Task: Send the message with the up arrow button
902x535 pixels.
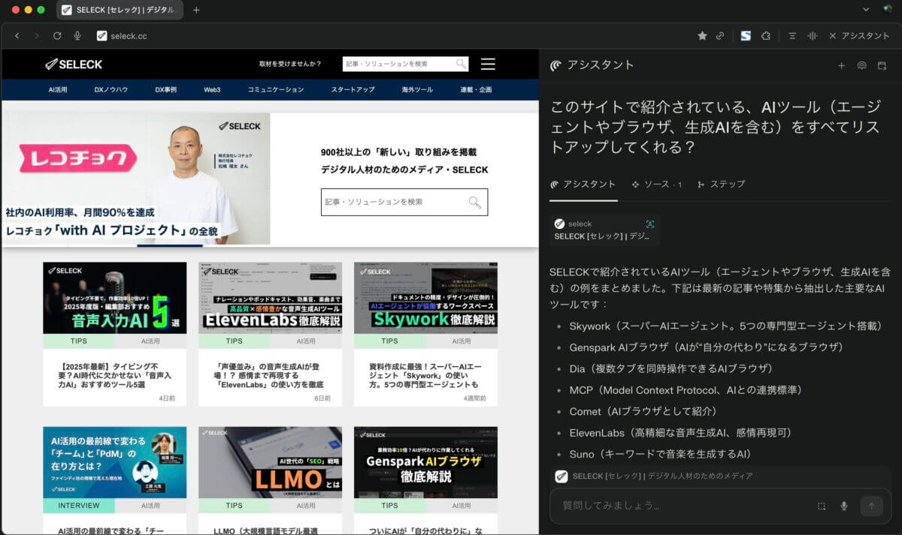Action: click(872, 506)
